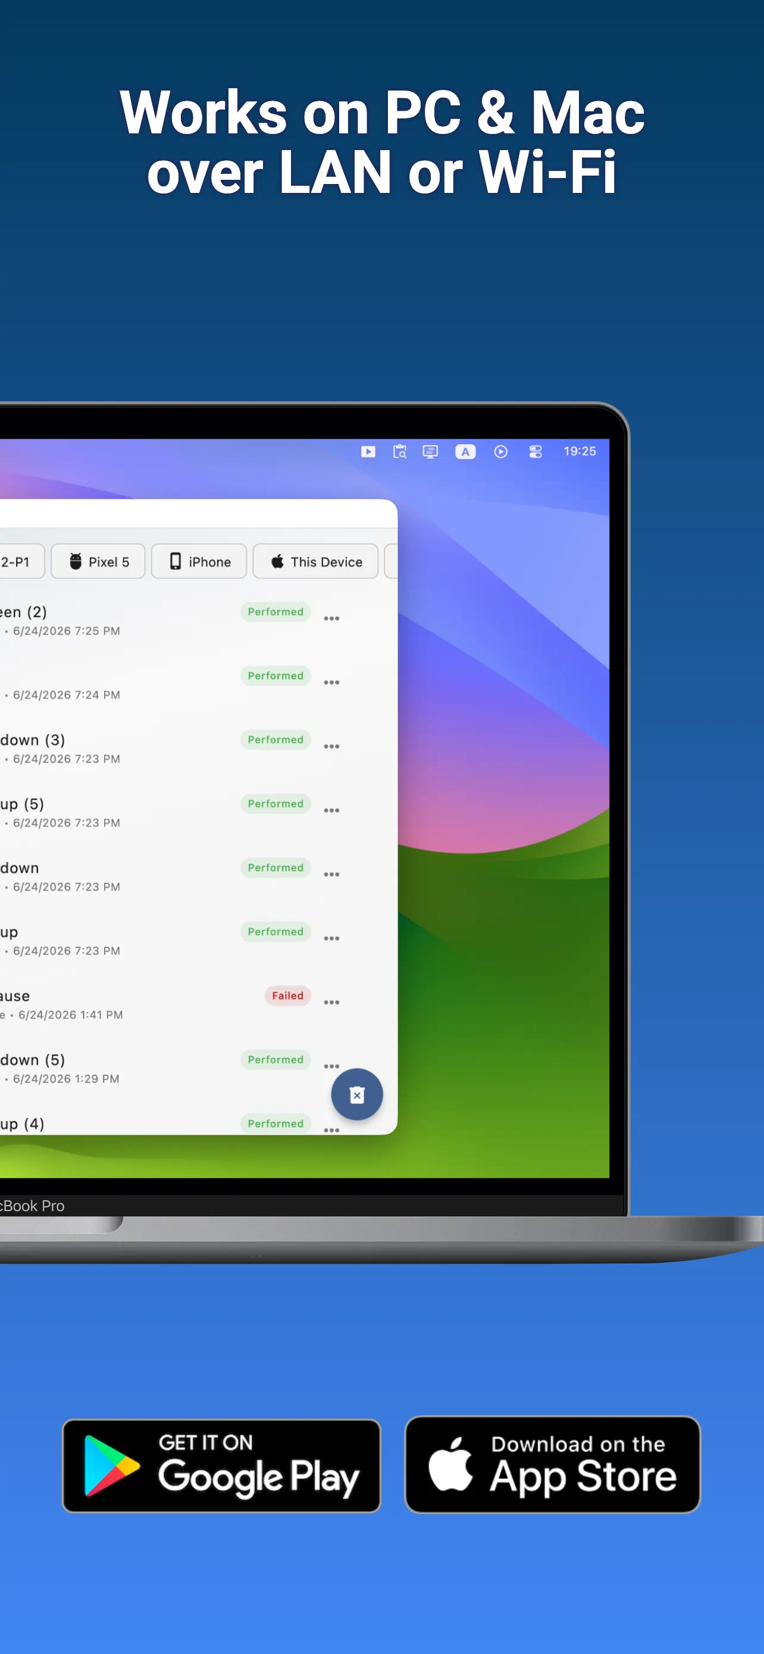Click Get it on Google Play badge
The image size is (764, 1654).
pyautogui.click(x=221, y=1466)
